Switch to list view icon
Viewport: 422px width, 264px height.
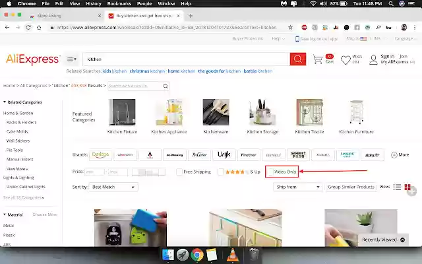[x=397, y=187]
